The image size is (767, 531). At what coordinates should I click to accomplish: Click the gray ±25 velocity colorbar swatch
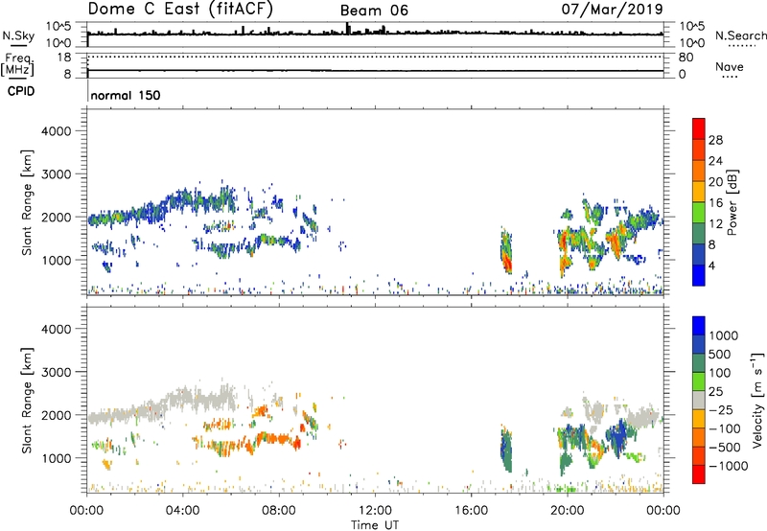point(699,401)
